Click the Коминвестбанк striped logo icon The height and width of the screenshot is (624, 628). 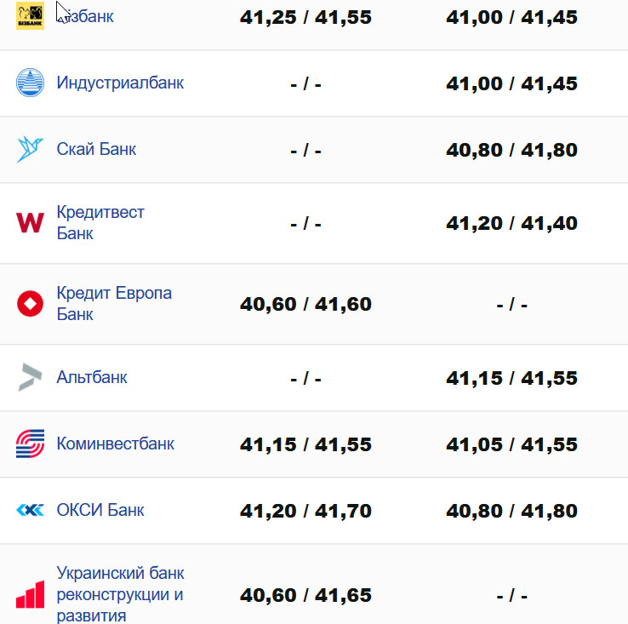pyautogui.click(x=30, y=444)
